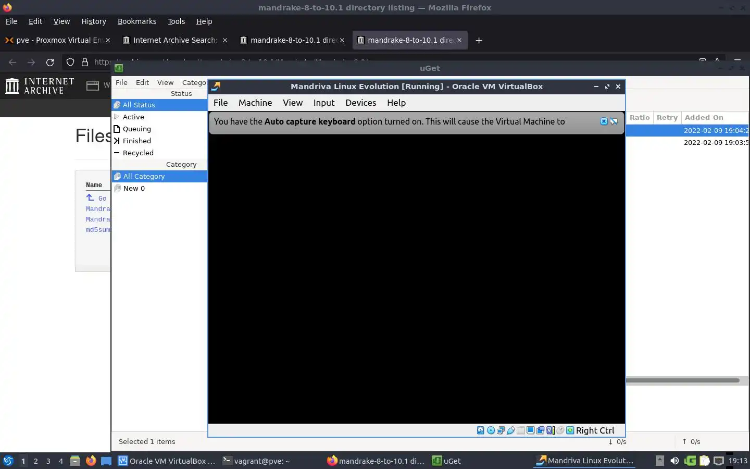Image resolution: width=750 pixels, height=469 pixels.
Task: Launch Firefox from the taskbar quick launcher
Action: tap(91, 461)
